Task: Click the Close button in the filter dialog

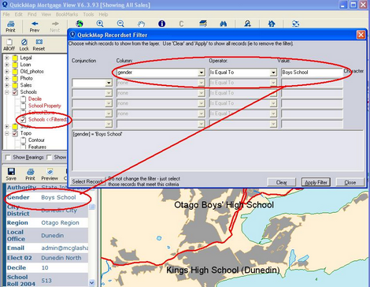Action: click(x=350, y=182)
